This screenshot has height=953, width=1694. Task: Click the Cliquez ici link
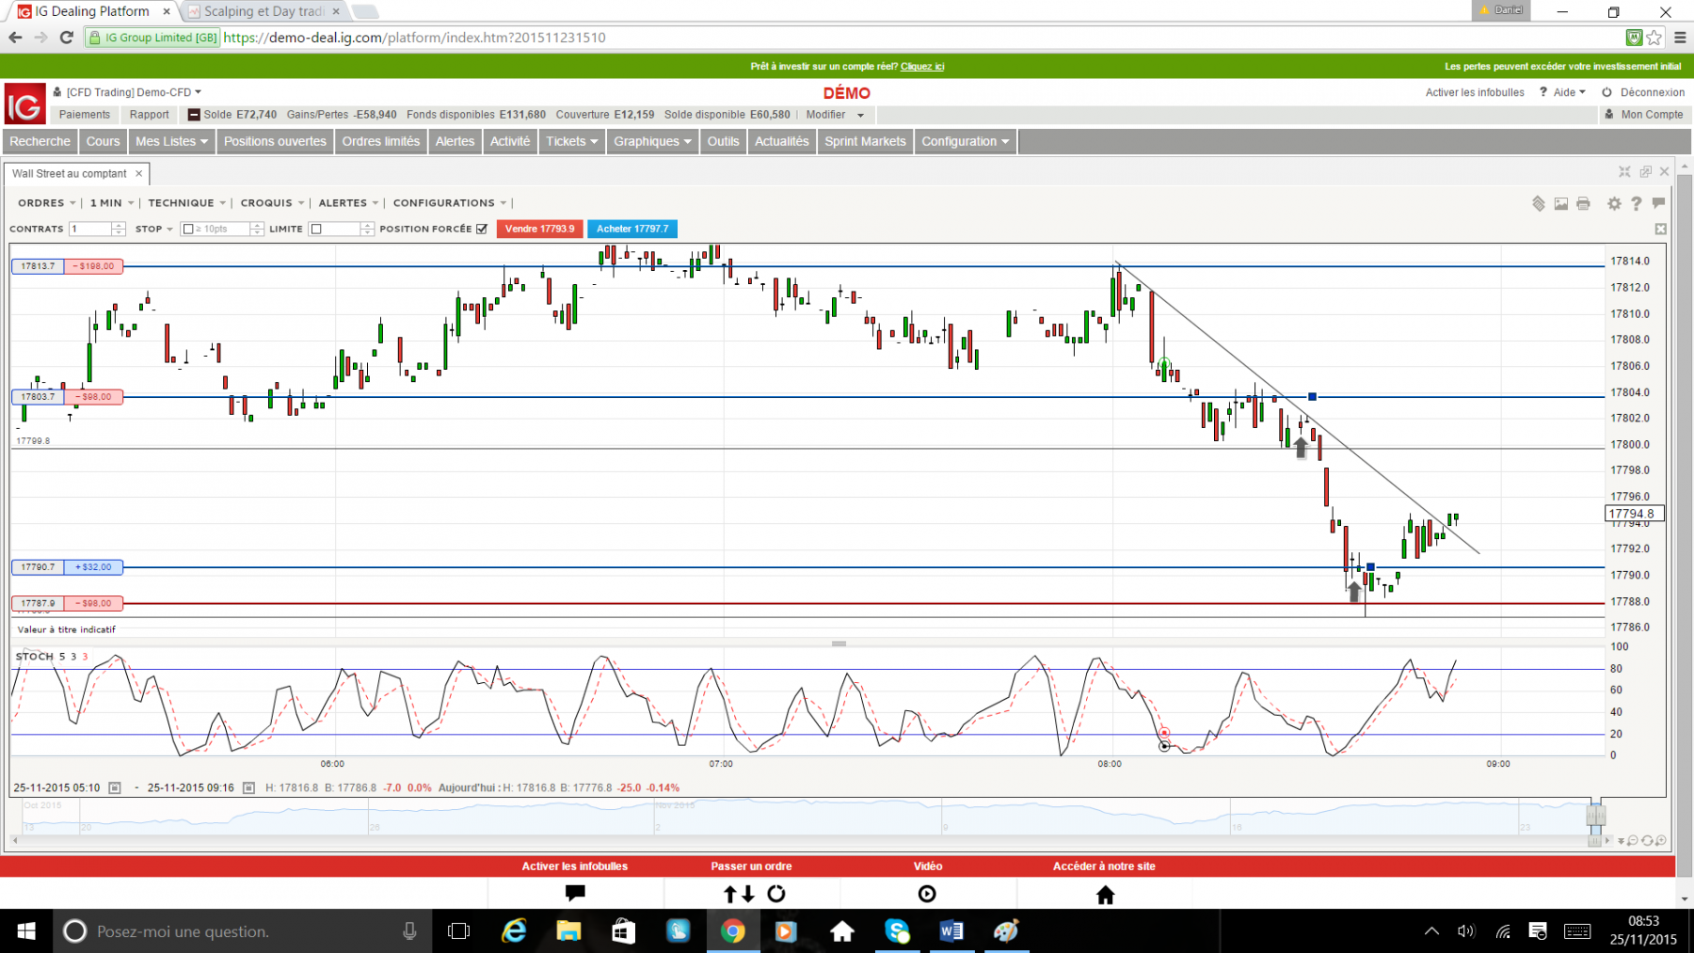click(x=922, y=66)
